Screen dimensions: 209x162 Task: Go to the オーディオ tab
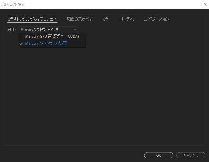click(127, 19)
